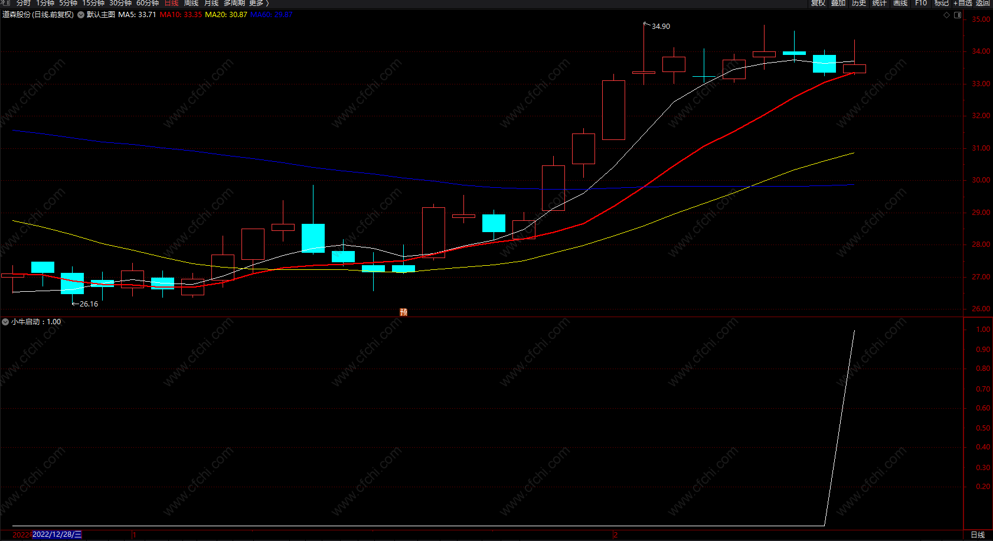This screenshot has width=993, height=541.
Task: Click the 30.00 price axis label
Action: click(981, 180)
